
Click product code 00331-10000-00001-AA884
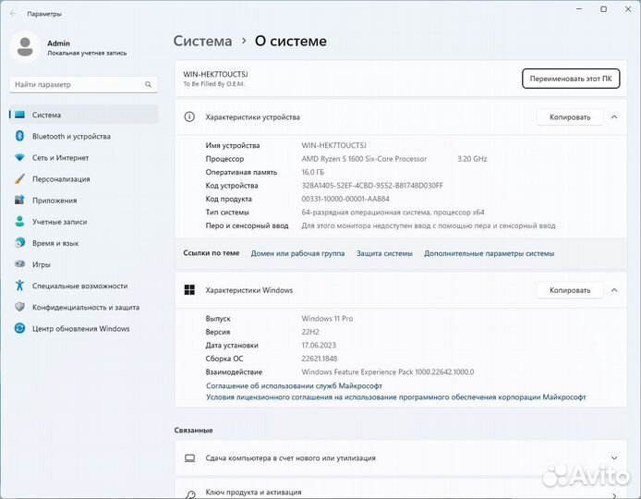click(x=345, y=199)
